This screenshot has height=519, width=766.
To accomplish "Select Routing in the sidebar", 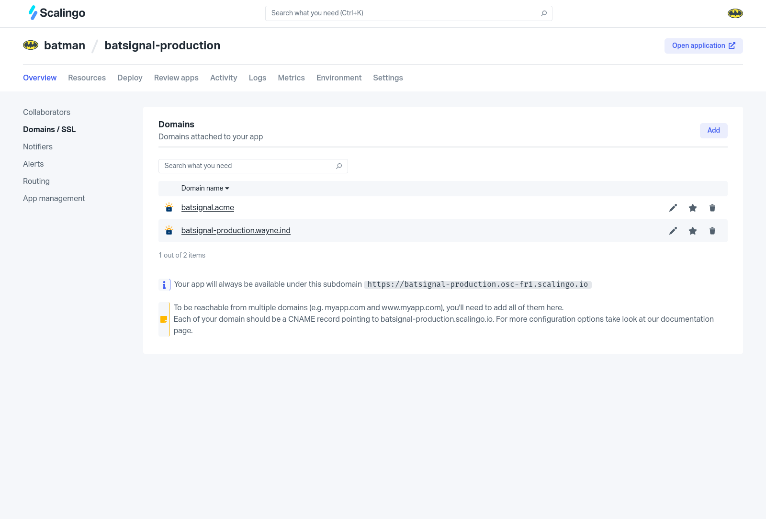I will point(36,181).
